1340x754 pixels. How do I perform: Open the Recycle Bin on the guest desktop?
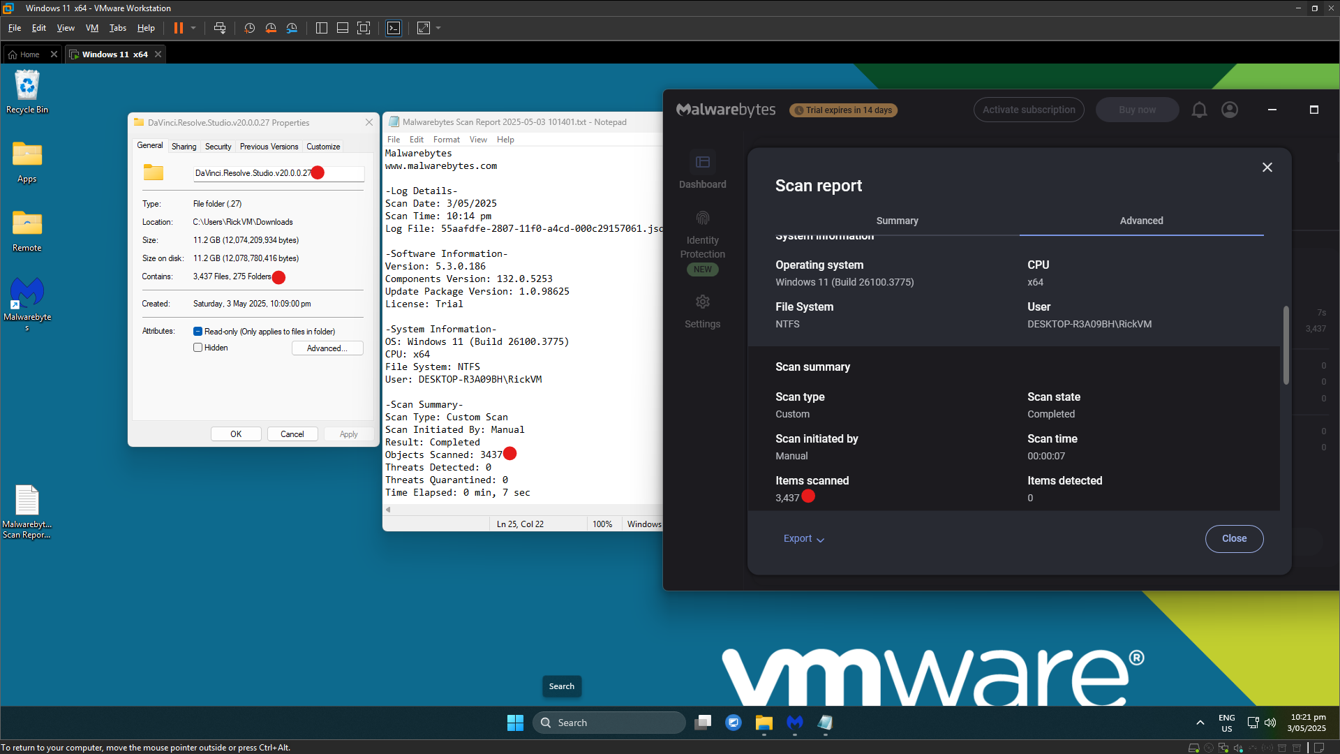[27, 91]
